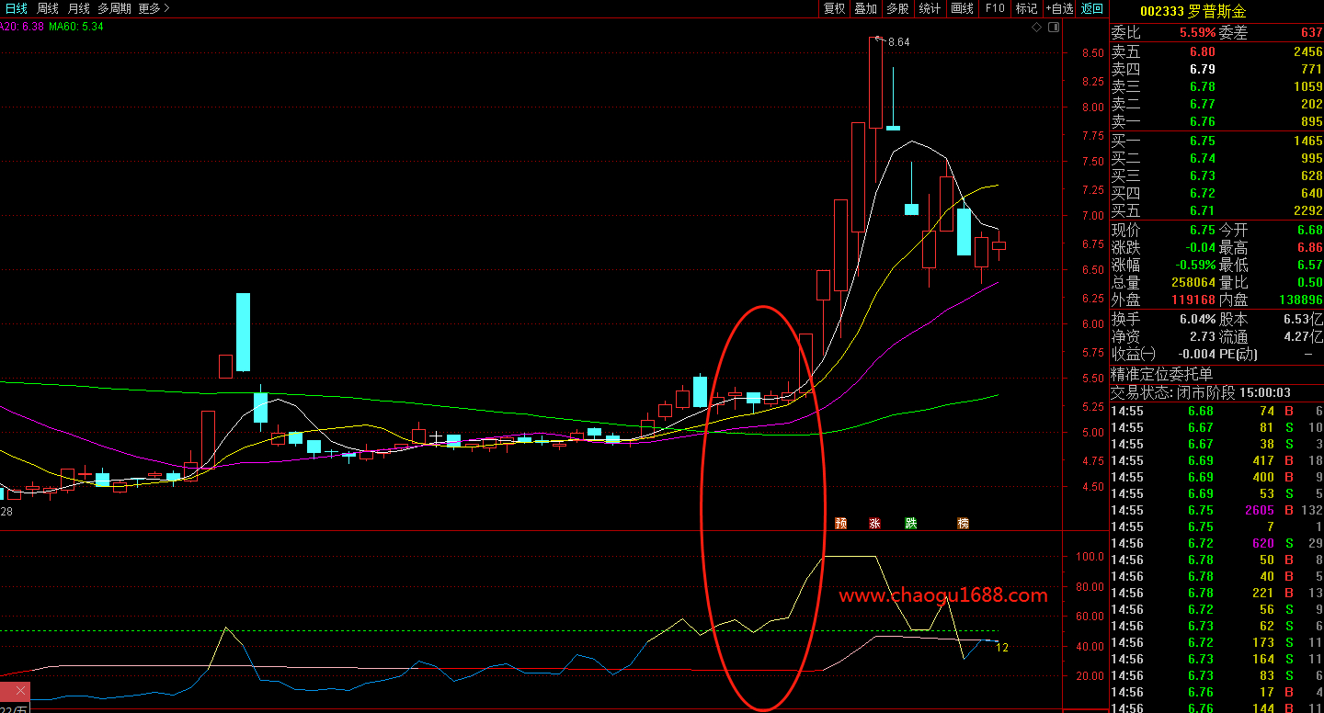Click the 榜 marker icon below the chart
The height and width of the screenshot is (713, 1324).
point(963,524)
